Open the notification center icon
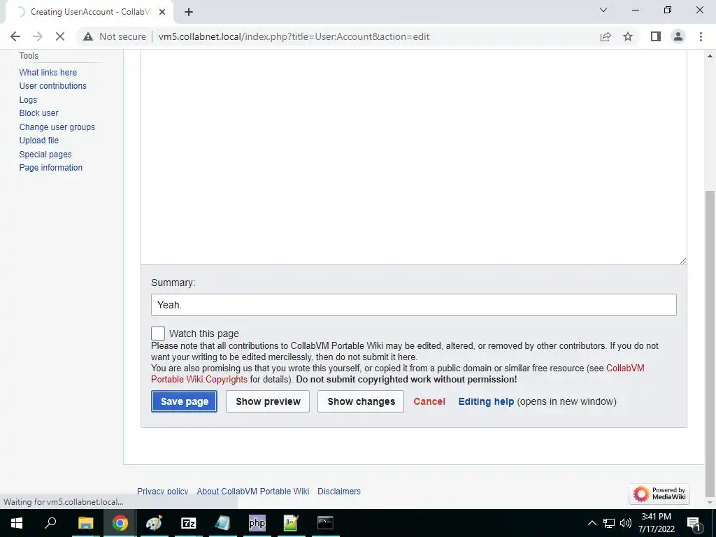The image size is (716, 537). click(x=694, y=523)
